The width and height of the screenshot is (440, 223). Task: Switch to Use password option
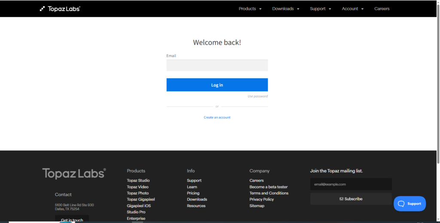click(x=257, y=96)
